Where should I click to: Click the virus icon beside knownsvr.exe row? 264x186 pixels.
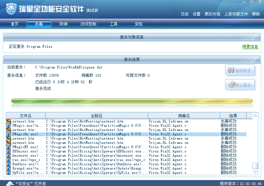click(9, 156)
